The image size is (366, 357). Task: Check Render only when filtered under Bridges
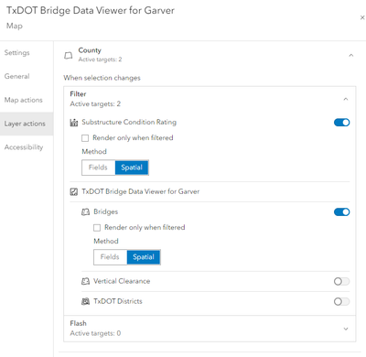coord(97,228)
